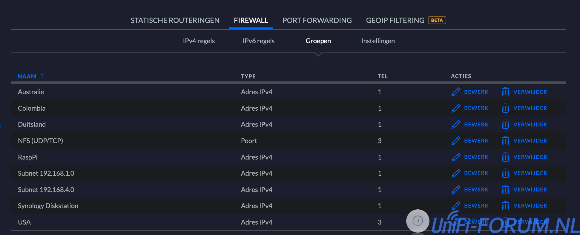Open the Instellingen sub-tab
Screen dimensions: 580x235
pos(378,41)
